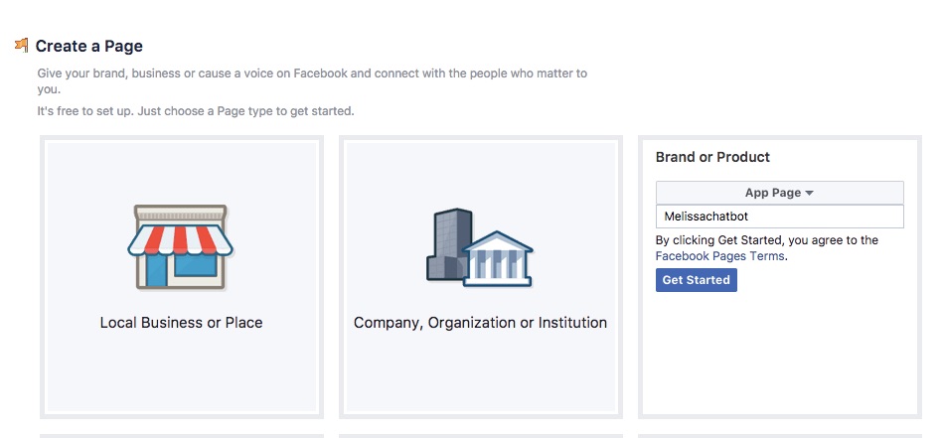The width and height of the screenshot is (942, 438).
Task: Click the partial card below Company, Organization
Action: pos(481,436)
